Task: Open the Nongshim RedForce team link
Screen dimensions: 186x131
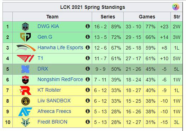Action: coord(60,80)
